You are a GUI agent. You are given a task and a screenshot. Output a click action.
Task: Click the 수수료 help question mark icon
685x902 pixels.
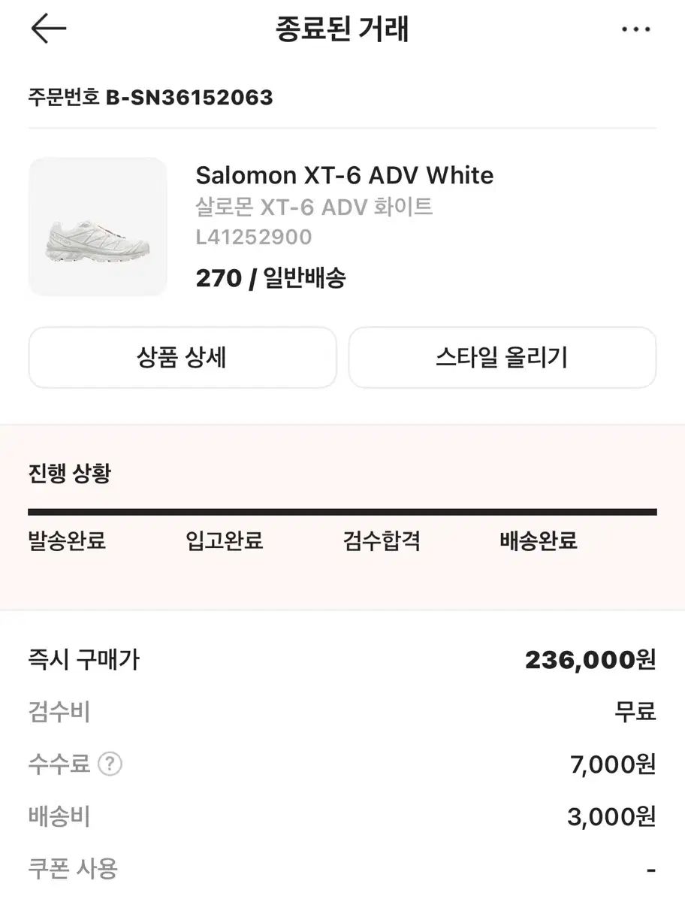[x=110, y=764]
